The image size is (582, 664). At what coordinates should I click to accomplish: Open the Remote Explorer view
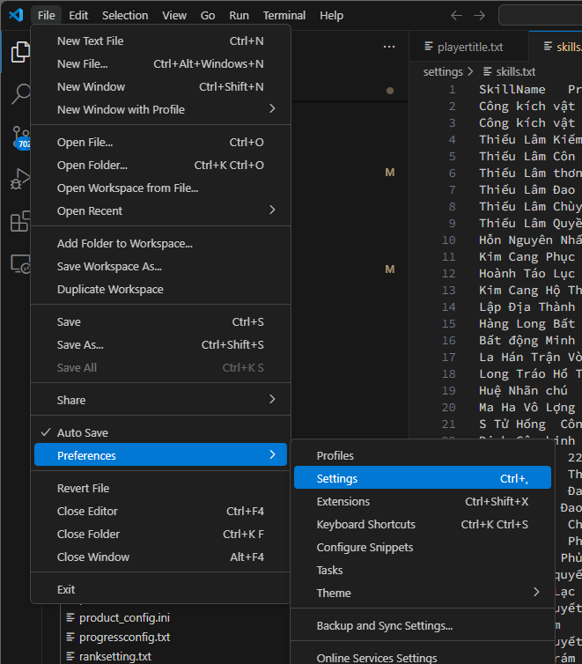pyautogui.click(x=19, y=263)
